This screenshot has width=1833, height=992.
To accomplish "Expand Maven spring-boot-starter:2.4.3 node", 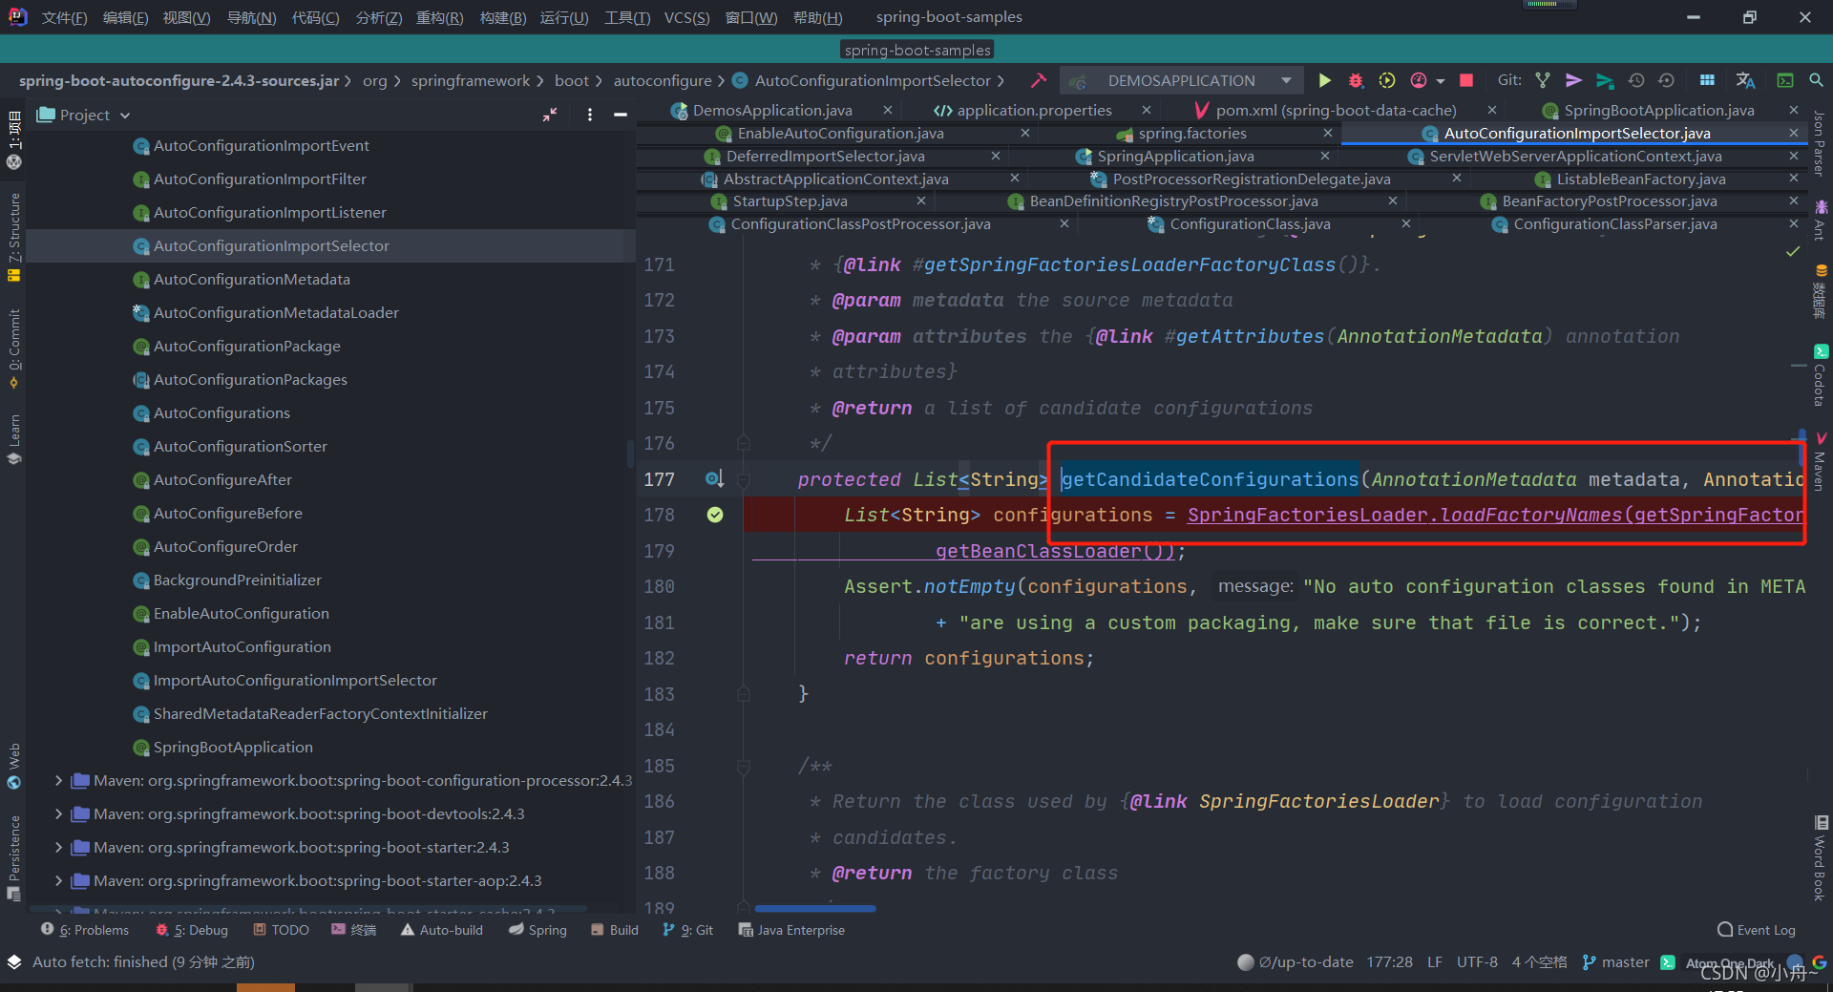I will 58,847.
